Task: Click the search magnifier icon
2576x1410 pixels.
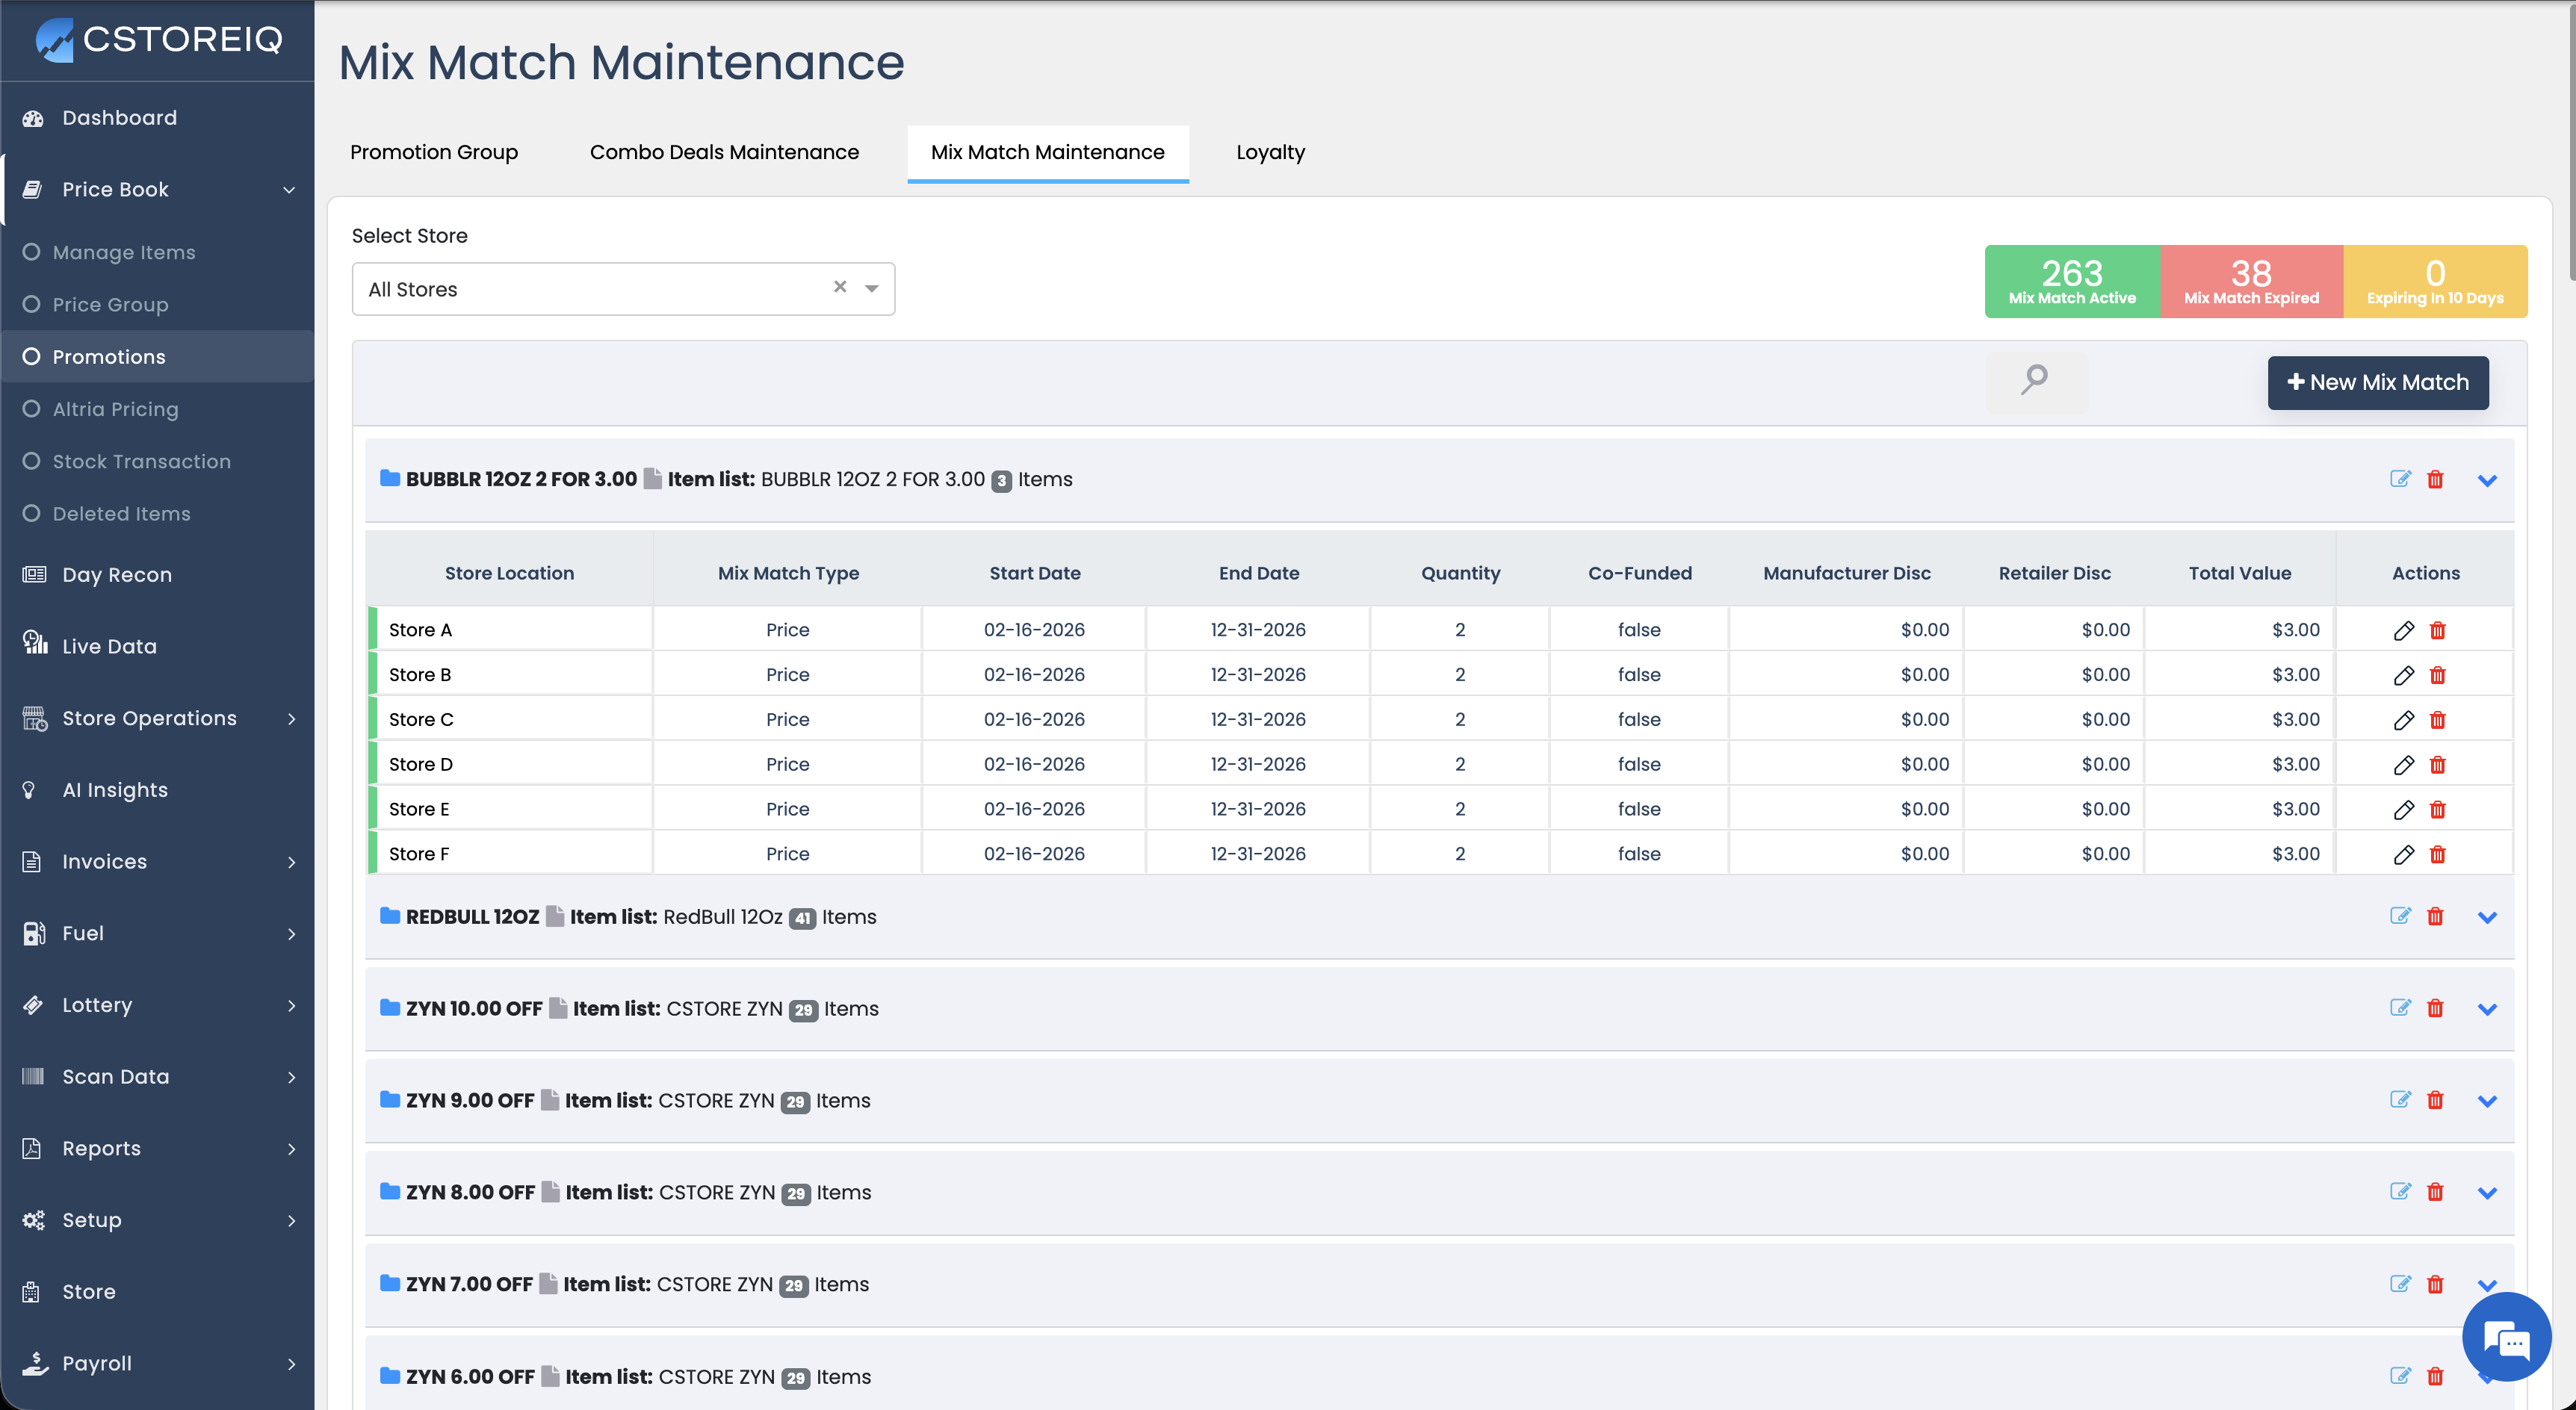Action: pos(2034,379)
